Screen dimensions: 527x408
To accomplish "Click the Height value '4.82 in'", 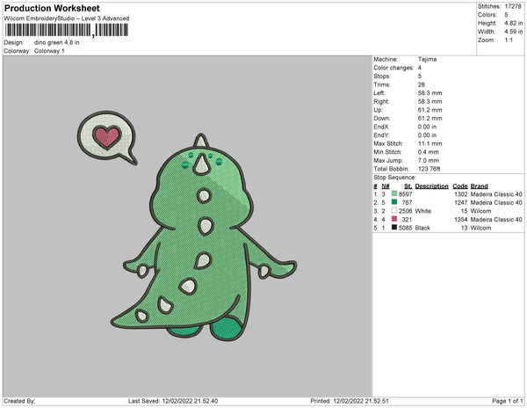I will point(514,23).
